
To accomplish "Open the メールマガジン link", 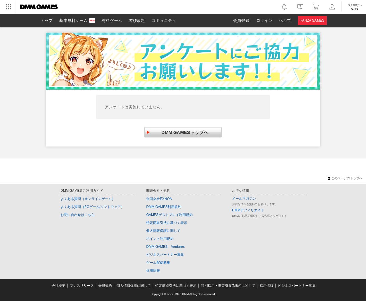I will [x=244, y=199].
